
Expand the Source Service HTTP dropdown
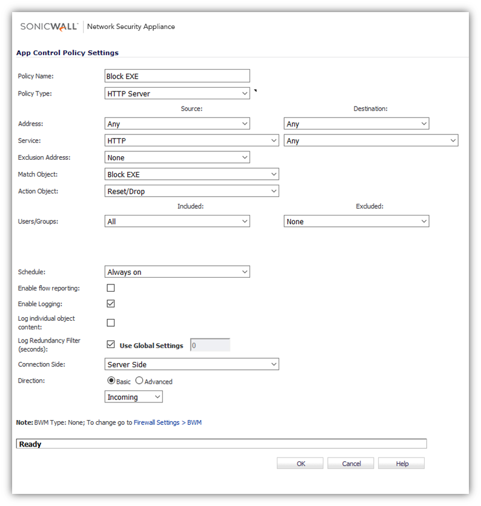click(191, 141)
